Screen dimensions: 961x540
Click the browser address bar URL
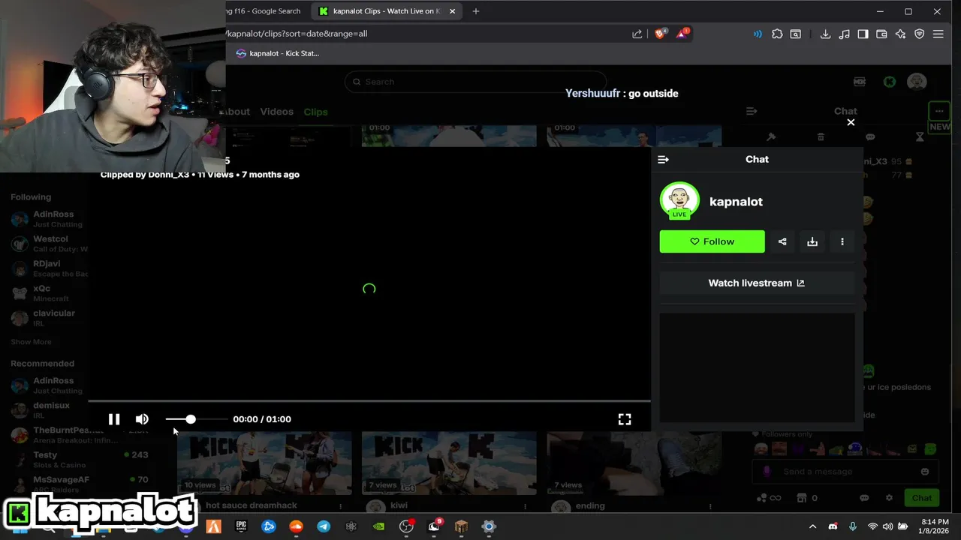297,34
